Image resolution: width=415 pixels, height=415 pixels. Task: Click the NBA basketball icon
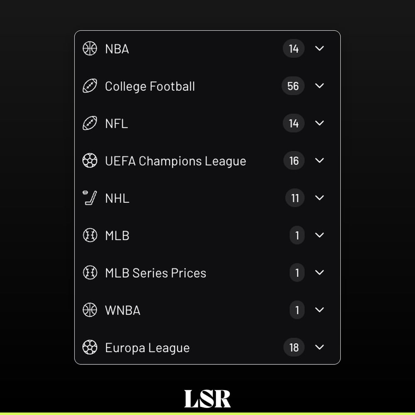(90, 49)
